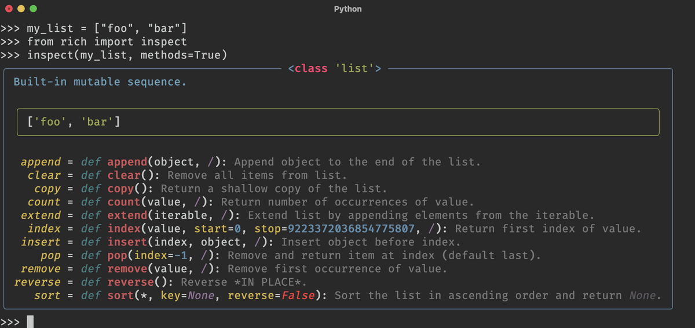Click the italic 'count' attribute name
Viewport: 695px width, 328px height.
(x=44, y=202)
